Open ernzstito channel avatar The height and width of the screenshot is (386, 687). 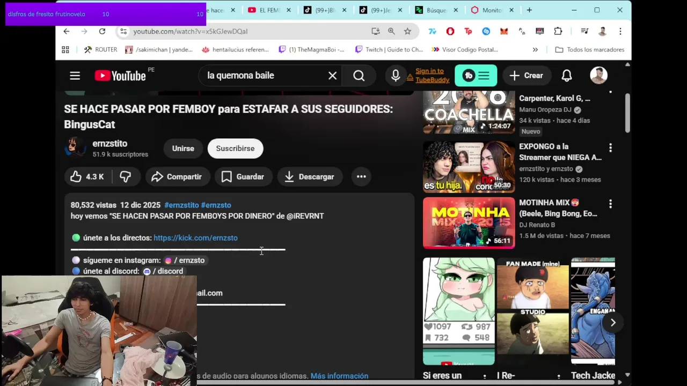(x=75, y=148)
